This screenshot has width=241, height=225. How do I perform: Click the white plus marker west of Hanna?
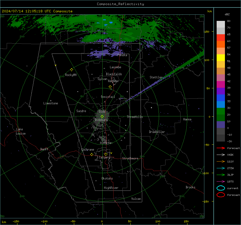tap(151, 108)
